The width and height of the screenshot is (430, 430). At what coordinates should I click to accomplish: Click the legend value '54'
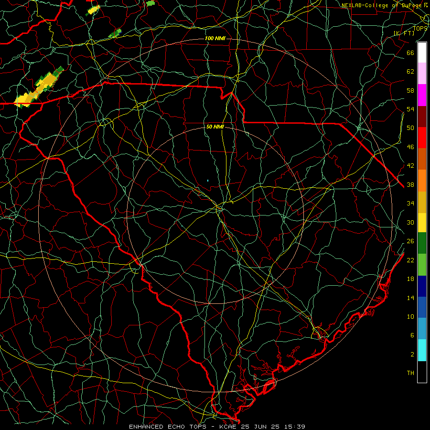point(410,109)
